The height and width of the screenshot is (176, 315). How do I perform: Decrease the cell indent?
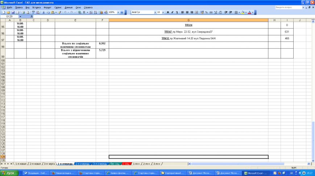(x=226, y=12)
